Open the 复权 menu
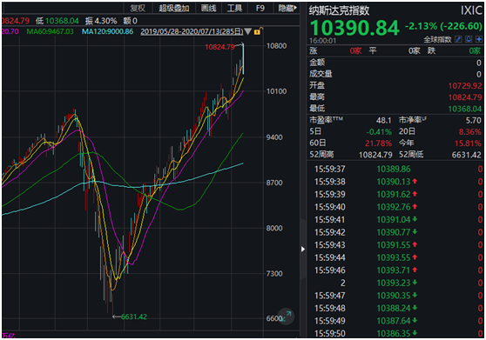The image size is (486, 340). click(138, 8)
